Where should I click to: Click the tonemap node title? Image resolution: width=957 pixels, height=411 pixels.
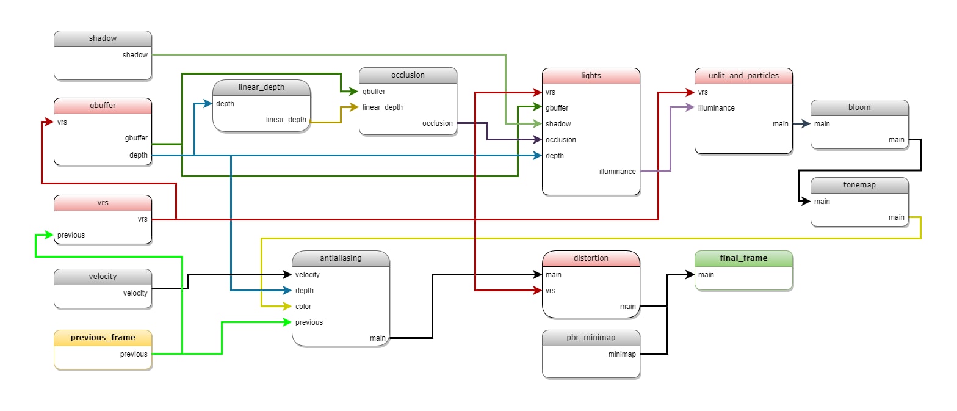click(859, 185)
